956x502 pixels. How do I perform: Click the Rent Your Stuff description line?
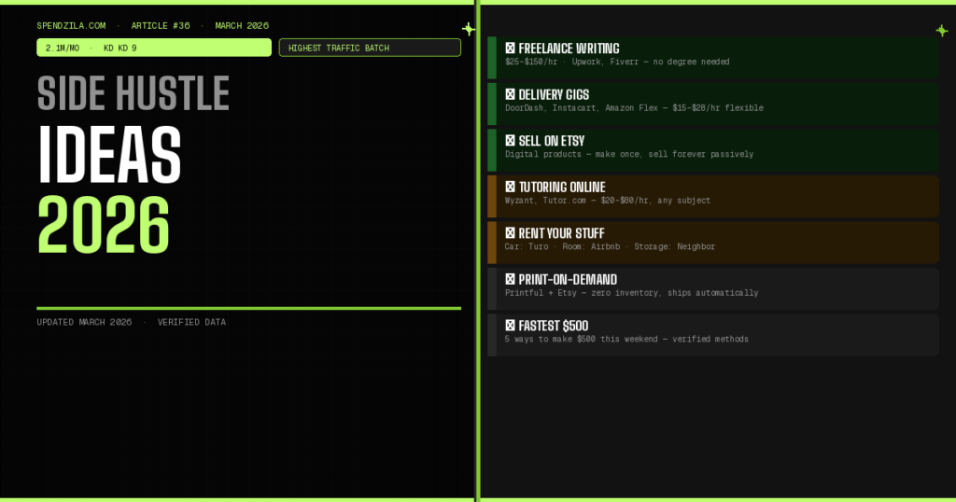coord(610,247)
